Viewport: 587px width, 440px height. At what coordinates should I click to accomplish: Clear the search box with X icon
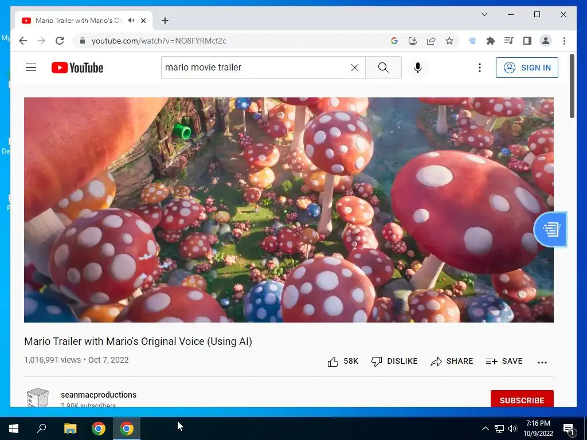[x=354, y=68]
